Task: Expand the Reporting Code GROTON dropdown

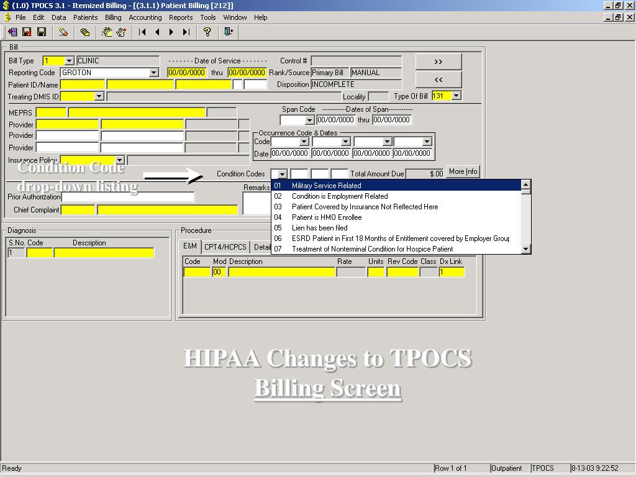Action: click(154, 73)
